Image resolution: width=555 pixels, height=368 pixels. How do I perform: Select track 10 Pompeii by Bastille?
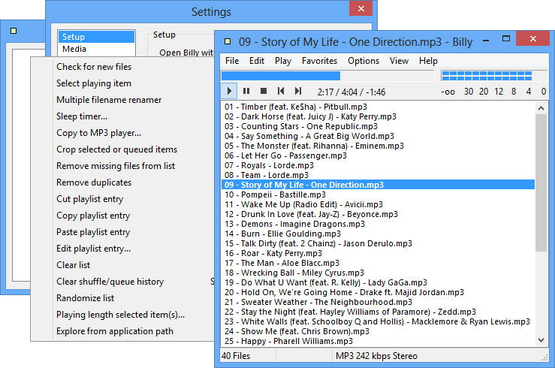point(378,195)
